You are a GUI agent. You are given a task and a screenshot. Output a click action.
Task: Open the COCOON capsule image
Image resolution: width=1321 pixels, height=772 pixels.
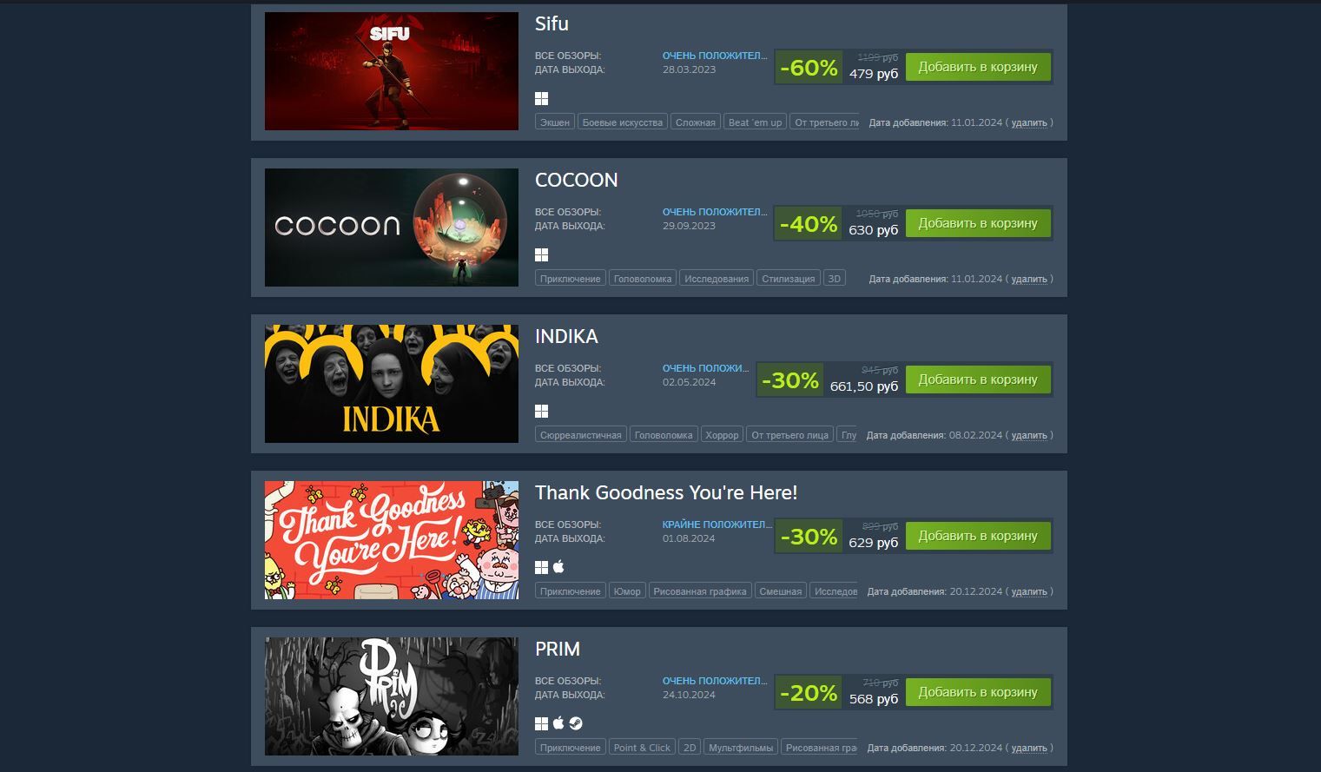click(x=392, y=228)
